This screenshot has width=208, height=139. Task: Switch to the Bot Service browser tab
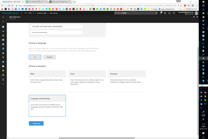(13, 2)
